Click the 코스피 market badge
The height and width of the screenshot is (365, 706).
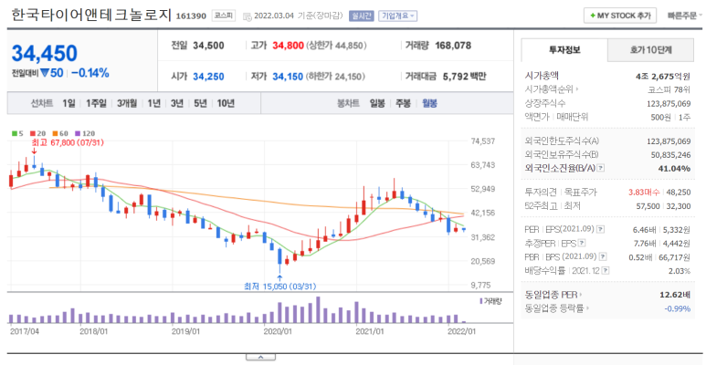[x=224, y=16]
